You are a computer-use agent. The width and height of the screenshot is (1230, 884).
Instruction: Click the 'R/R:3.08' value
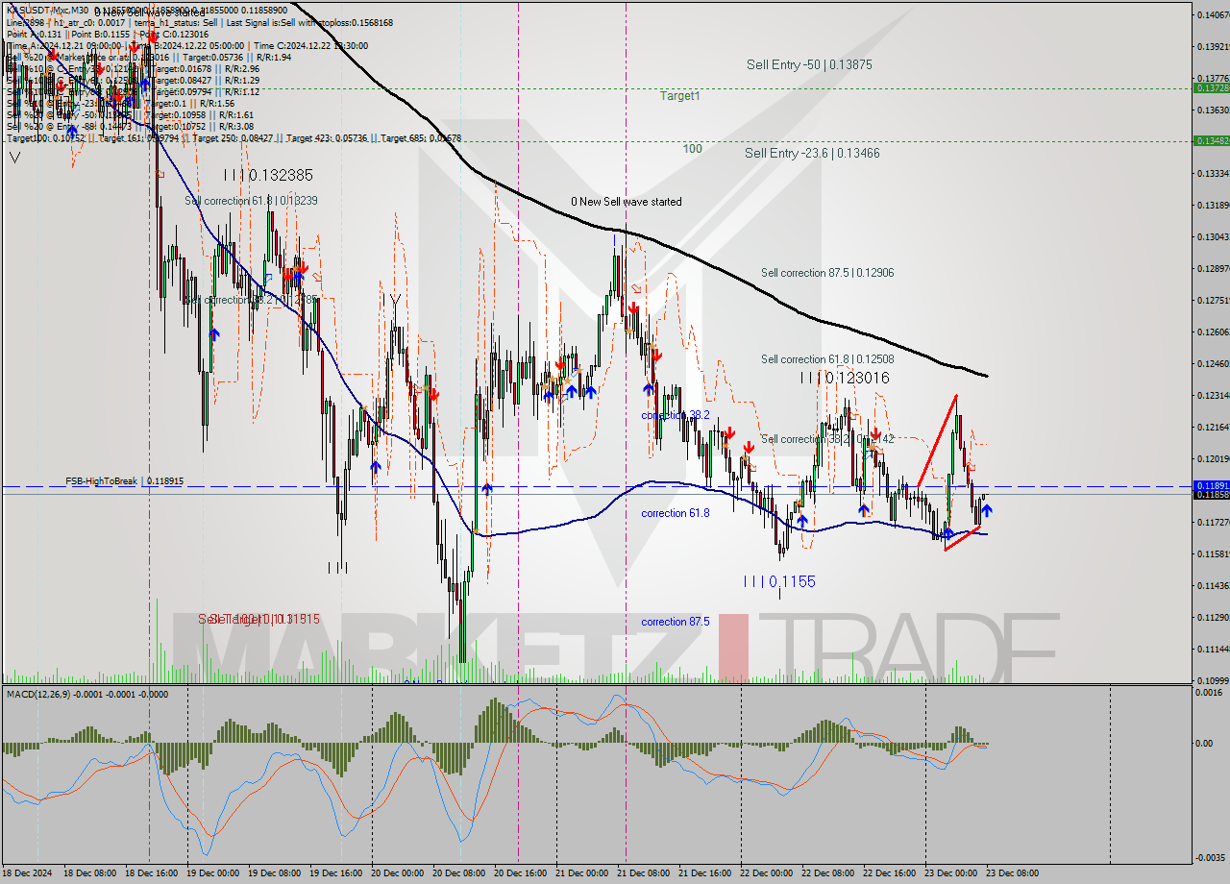point(236,126)
